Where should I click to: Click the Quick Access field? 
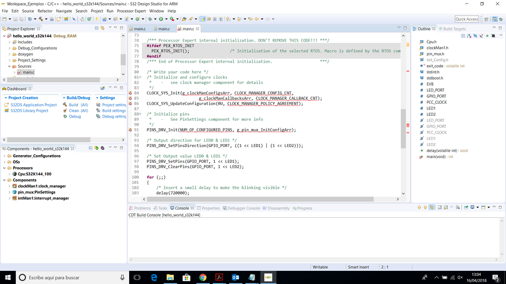click(466, 19)
